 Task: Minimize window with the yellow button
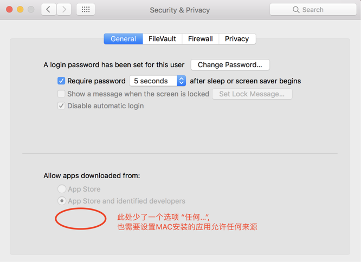click(x=20, y=9)
